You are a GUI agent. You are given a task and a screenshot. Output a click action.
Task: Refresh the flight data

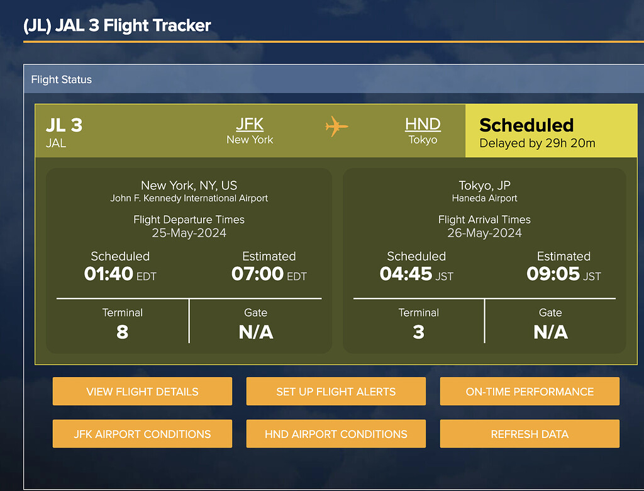530,434
